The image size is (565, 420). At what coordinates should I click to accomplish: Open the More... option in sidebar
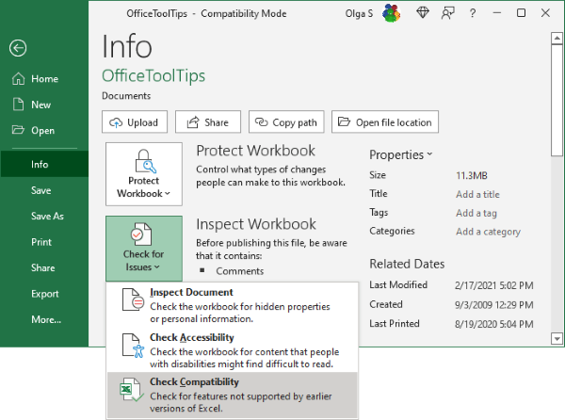(x=46, y=320)
